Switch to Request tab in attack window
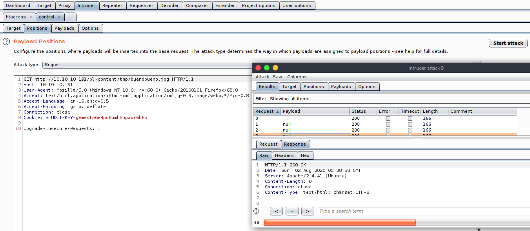Viewport: 530px width, 231px height. click(x=268, y=144)
